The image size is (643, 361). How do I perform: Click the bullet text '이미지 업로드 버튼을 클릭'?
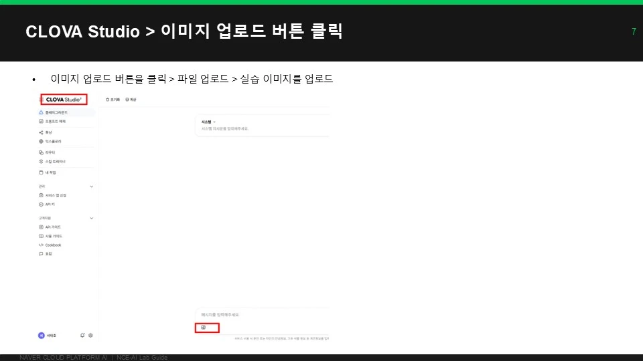[x=109, y=79]
